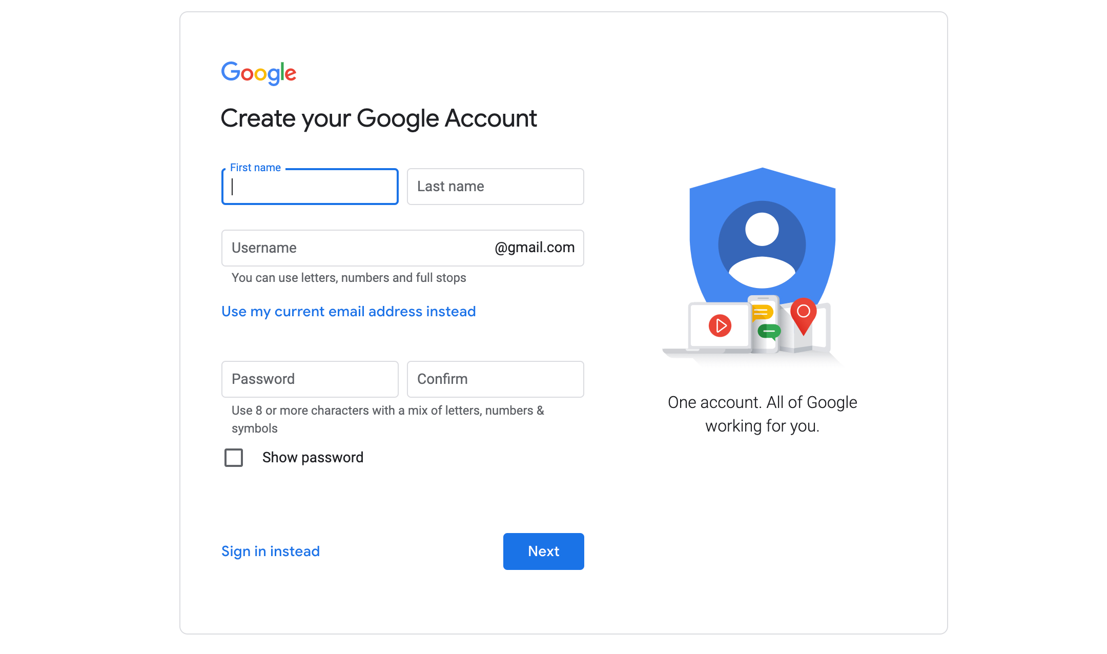The height and width of the screenshot is (654, 1107).
Task: Click the Create your Google Account heading
Action: (x=379, y=118)
